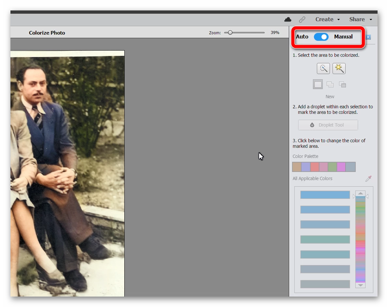Viewport: 388px width, 307px height.
Task: Click the chain link icon
Action: point(302,19)
